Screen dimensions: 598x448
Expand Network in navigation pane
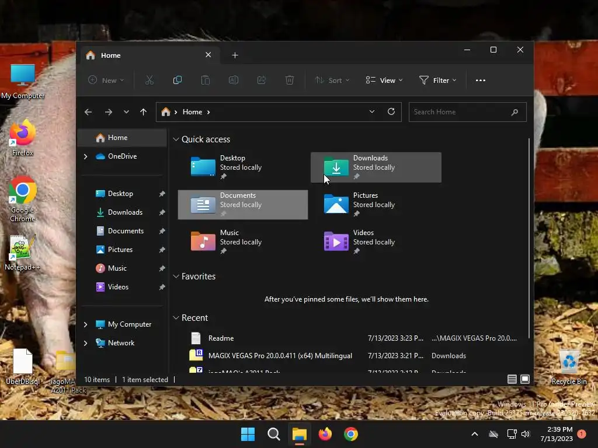[x=85, y=343]
